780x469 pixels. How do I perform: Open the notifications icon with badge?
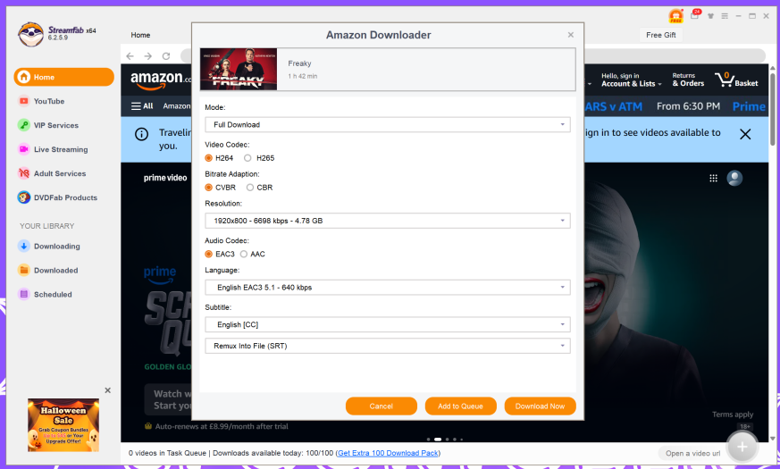[695, 15]
